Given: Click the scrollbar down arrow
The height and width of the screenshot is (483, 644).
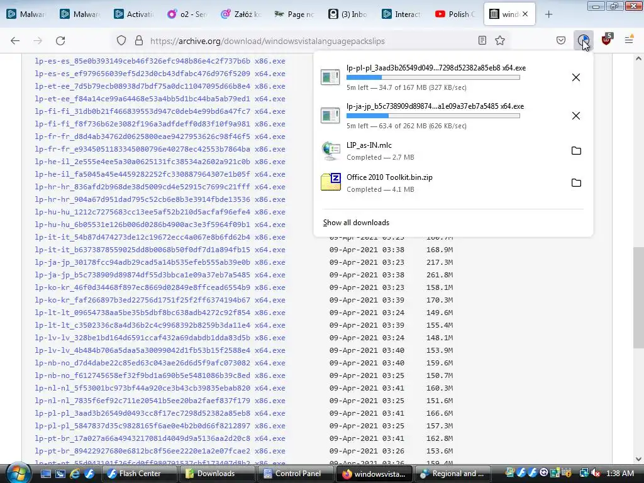Looking at the screenshot, I should click(x=638, y=459).
